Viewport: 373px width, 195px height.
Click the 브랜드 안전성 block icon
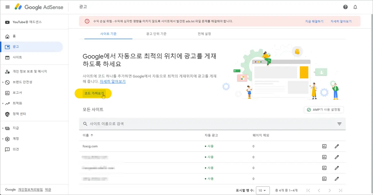(x=7, y=82)
